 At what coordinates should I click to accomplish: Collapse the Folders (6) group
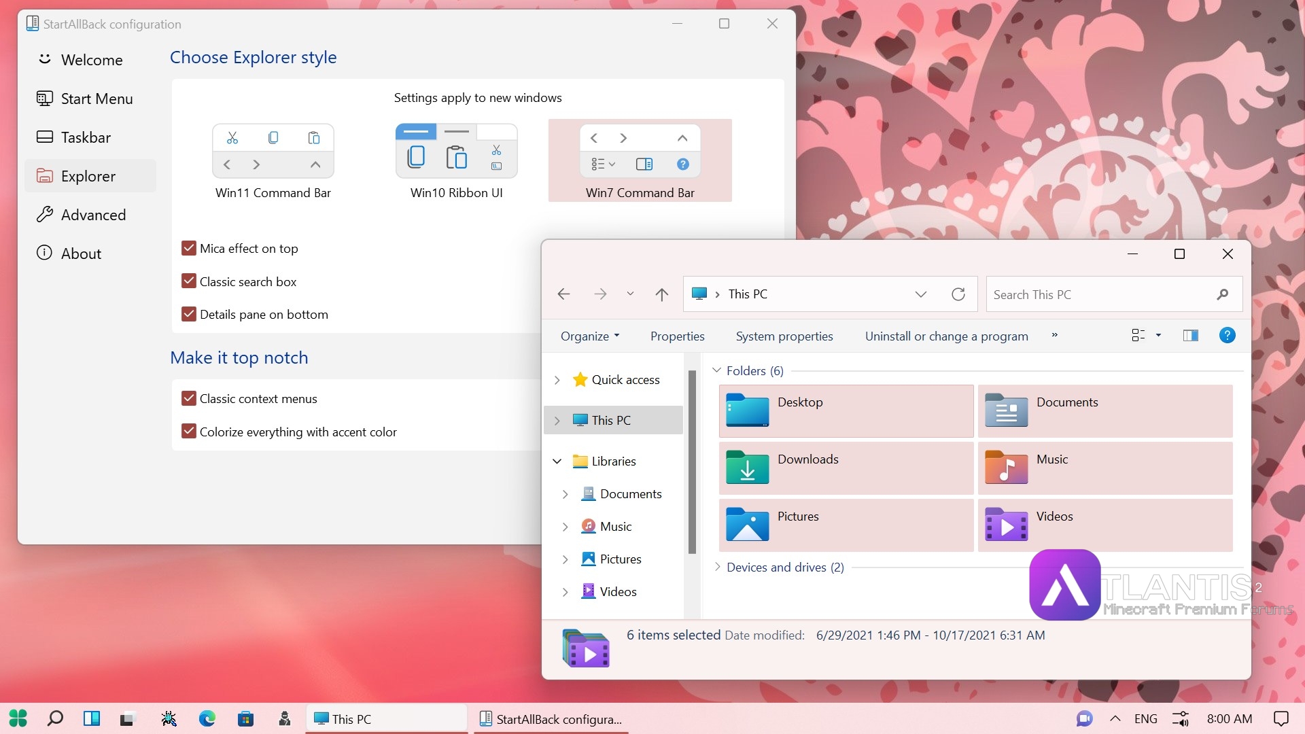(716, 370)
